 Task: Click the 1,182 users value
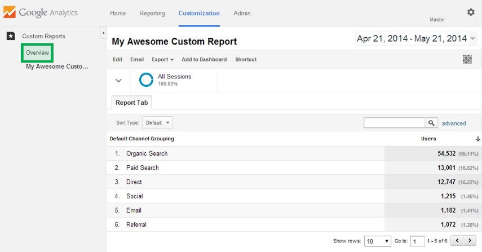coord(448,210)
